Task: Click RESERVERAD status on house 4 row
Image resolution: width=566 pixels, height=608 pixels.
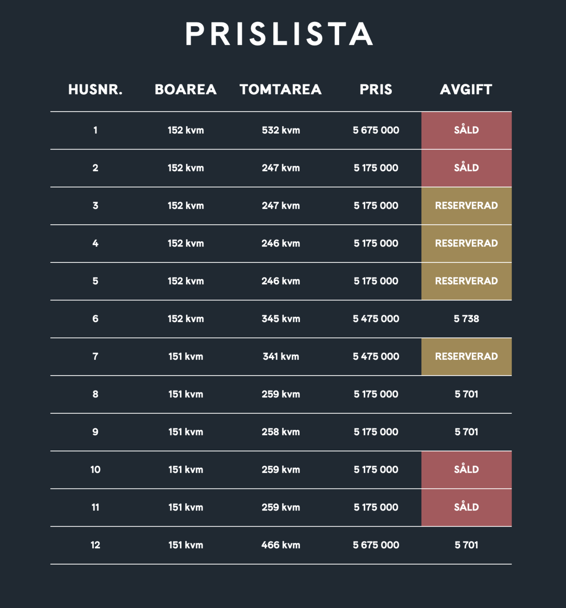Action: tap(467, 243)
